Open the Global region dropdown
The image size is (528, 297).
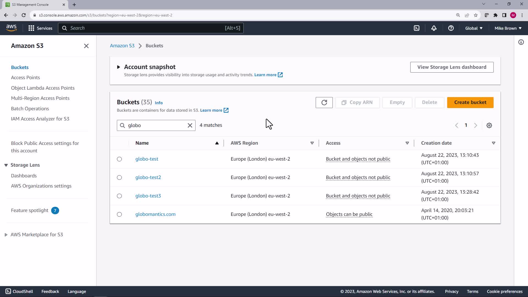point(474,28)
